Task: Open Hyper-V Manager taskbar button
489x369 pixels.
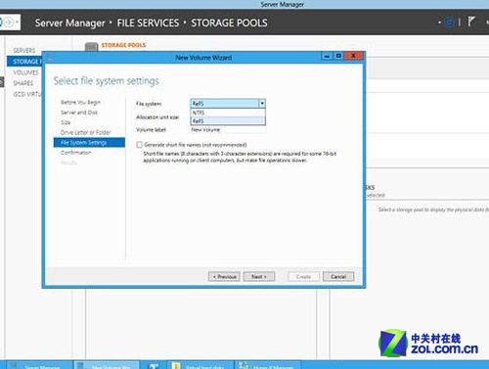Action: coord(268,365)
